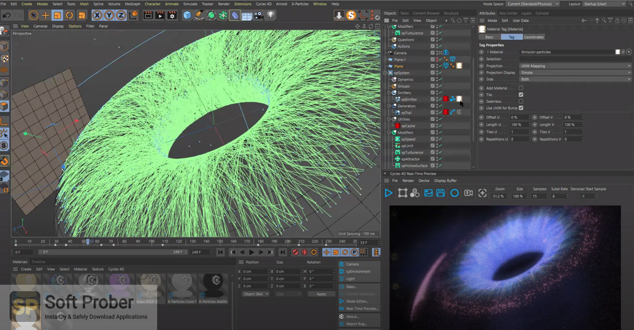Image resolution: width=634 pixels, height=330 pixels.
Task: Open the MoGraph menu
Action: pos(133,4)
